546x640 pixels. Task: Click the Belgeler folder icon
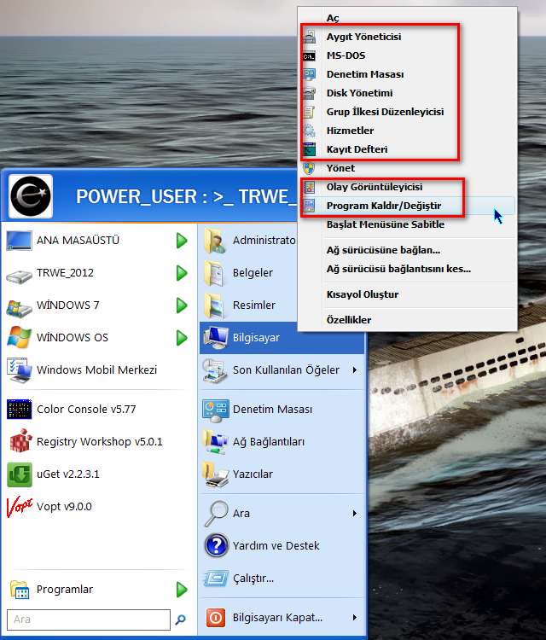coord(214,273)
